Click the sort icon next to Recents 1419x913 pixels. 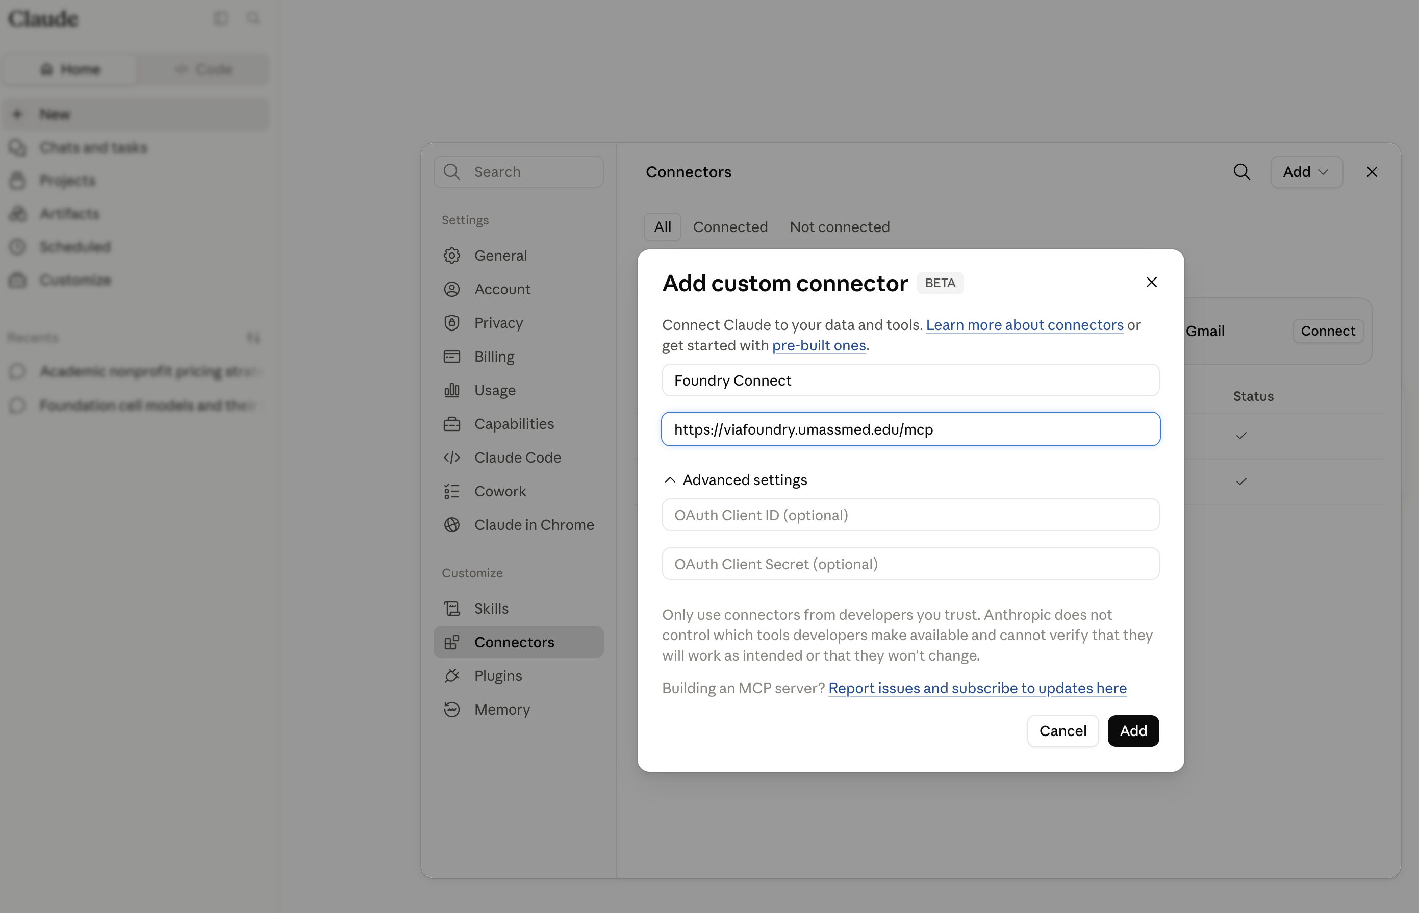[x=253, y=337]
